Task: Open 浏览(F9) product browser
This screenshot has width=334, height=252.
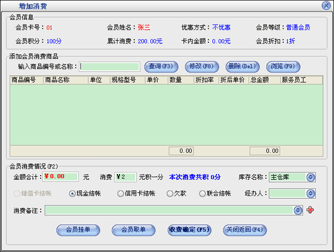Action: pyautogui.click(x=284, y=66)
